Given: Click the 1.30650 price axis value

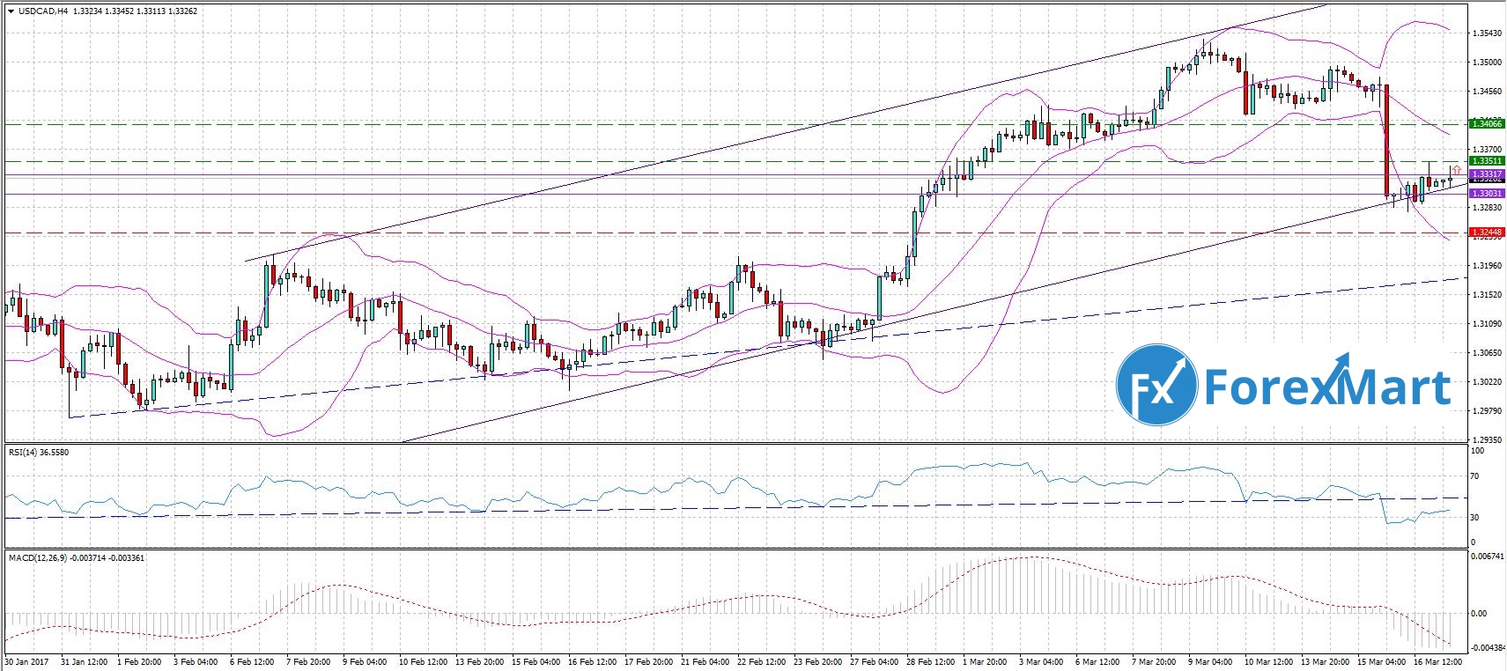Looking at the screenshot, I should click(1487, 353).
